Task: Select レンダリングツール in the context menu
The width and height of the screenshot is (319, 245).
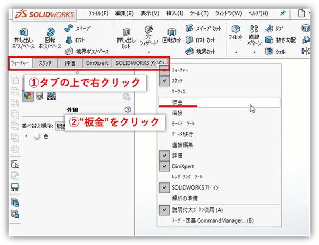Action: tap(219, 177)
